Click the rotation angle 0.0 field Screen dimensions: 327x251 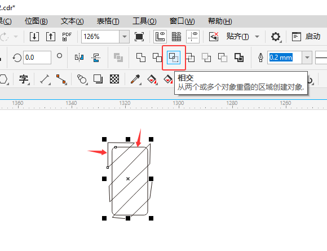tap(37, 58)
